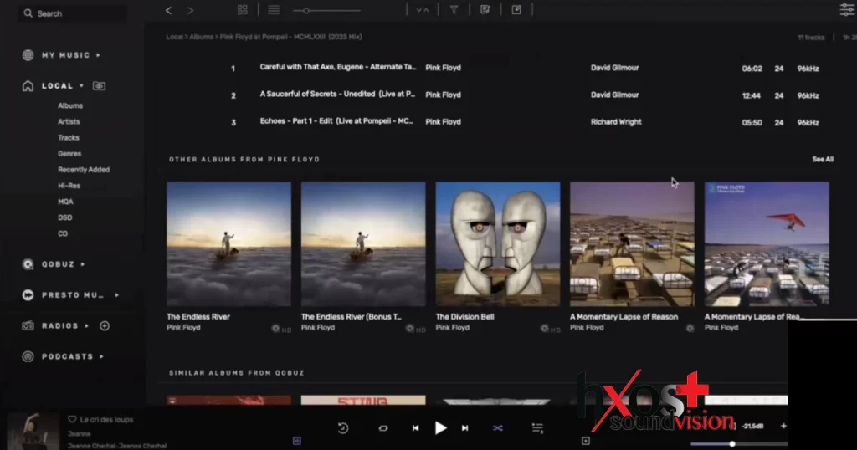857x450 pixels.
Task: Click See All for other albums
Action: tap(823, 160)
